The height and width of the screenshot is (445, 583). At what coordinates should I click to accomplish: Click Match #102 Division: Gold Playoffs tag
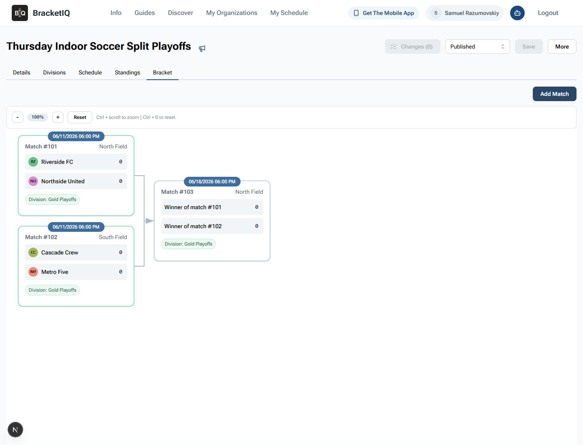pyautogui.click(x=53, y=290)
